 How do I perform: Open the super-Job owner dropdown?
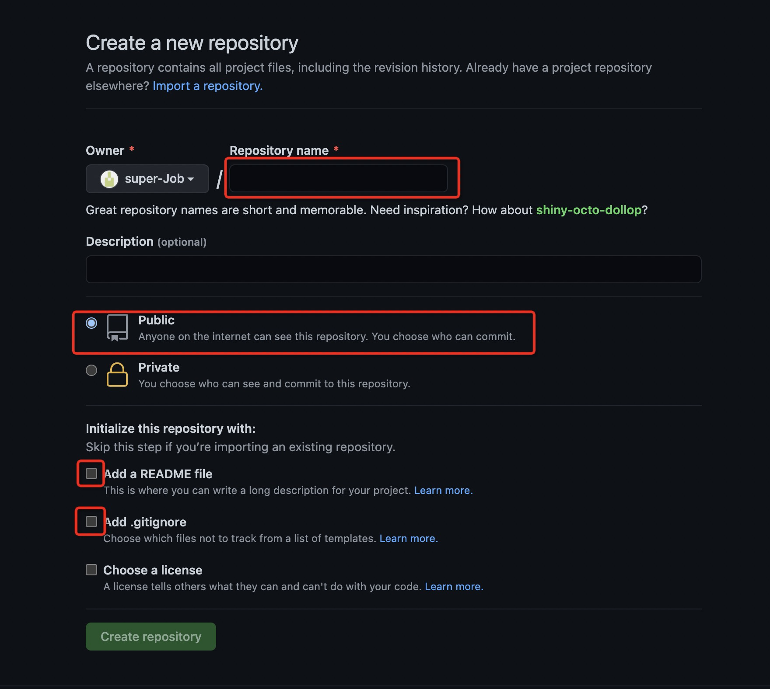click(x=147, y=179)
